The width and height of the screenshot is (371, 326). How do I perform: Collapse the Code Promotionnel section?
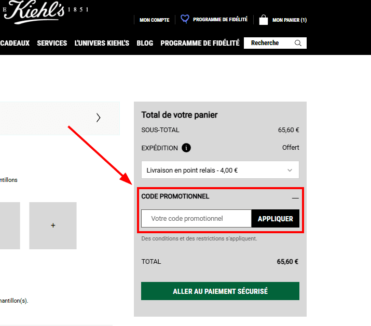(295, 197)
